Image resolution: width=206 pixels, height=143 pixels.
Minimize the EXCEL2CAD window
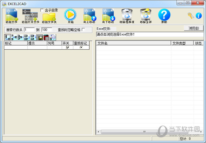click(180, 3)
